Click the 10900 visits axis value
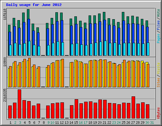 coord(5,62)
